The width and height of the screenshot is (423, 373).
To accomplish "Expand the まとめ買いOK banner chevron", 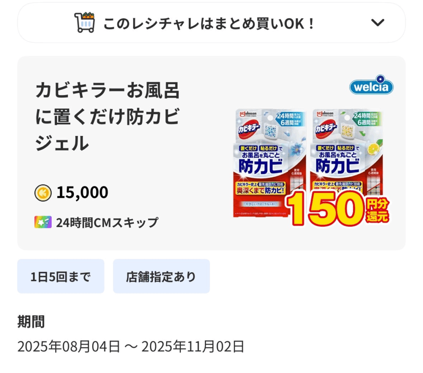I will [378, 23].
